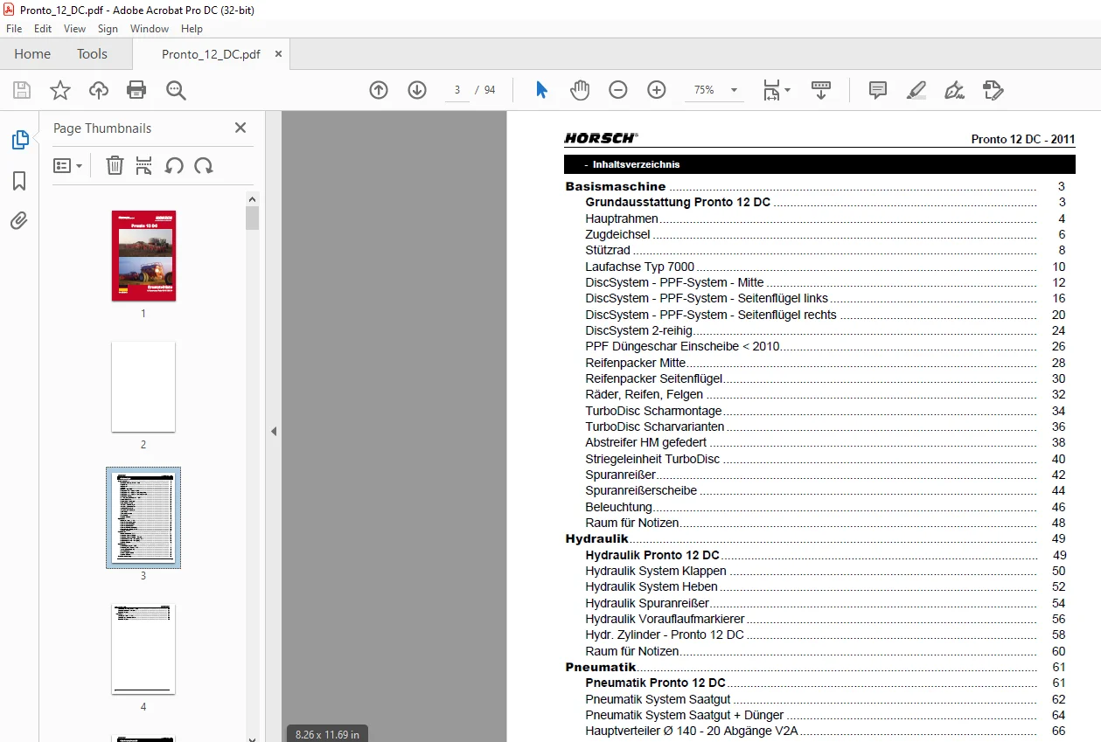The height and width of the screenshot is (742, 1101).
Task: Click the Basismaschine contents entry
Action: click(616, 186)
